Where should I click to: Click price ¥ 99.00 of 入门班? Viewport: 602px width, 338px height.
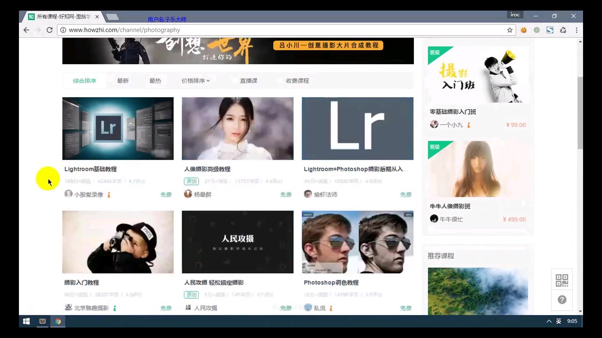pyautogui.click(x=516, y=125)
